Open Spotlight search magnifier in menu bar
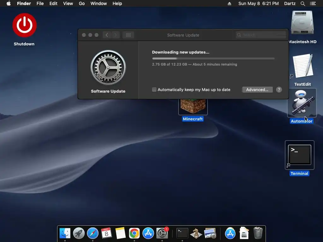Image resolution: width=323 pixels, height=242 pixels. click(302, 3)
